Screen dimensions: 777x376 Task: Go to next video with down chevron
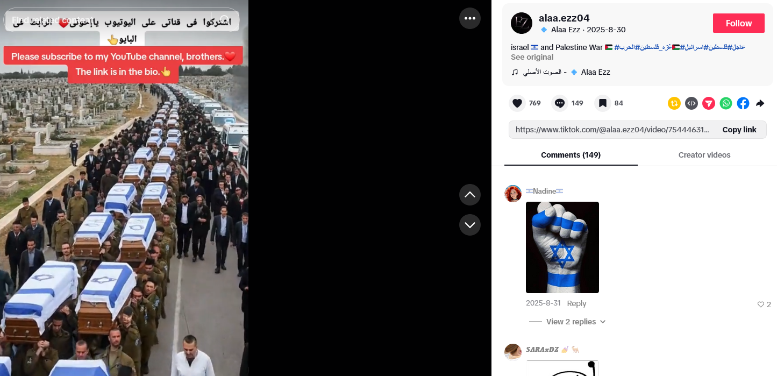pos(470,225)
